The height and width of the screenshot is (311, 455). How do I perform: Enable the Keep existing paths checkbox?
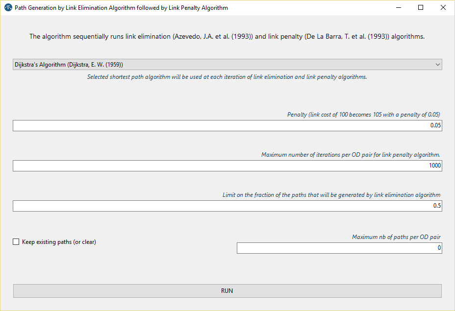point(16,242)
